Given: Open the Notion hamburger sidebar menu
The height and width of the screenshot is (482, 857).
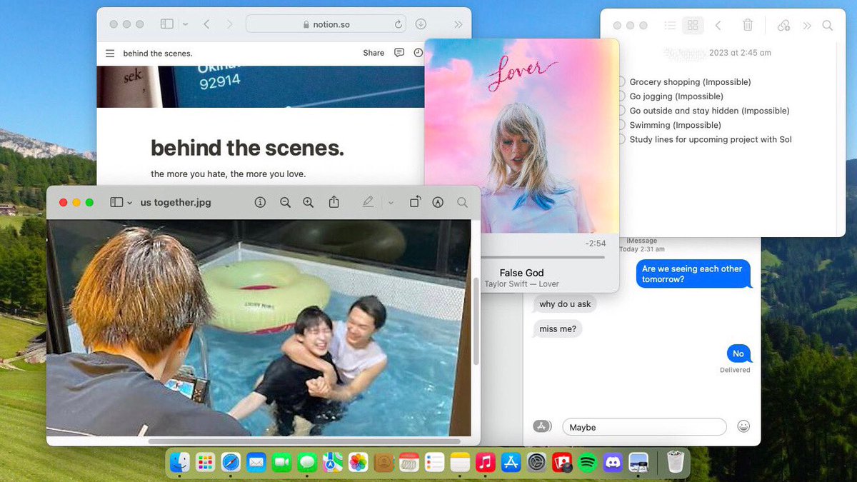Looking at the screenshot, I should click(110, 54).
